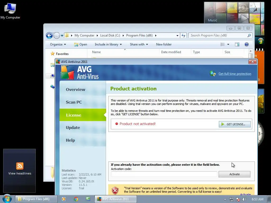Open address bar history dropdown
The height and width of the screenshot is (203, 271).
click(177, 36)
